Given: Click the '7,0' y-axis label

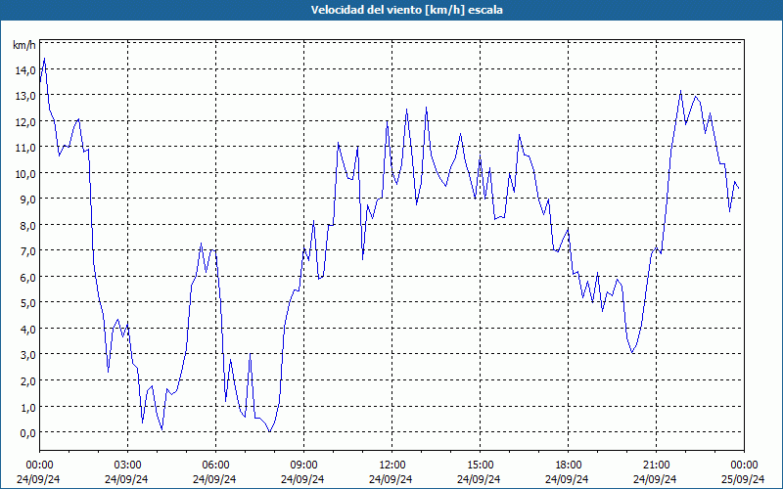Looking at the screenshot, I should (x=27, y=251).
